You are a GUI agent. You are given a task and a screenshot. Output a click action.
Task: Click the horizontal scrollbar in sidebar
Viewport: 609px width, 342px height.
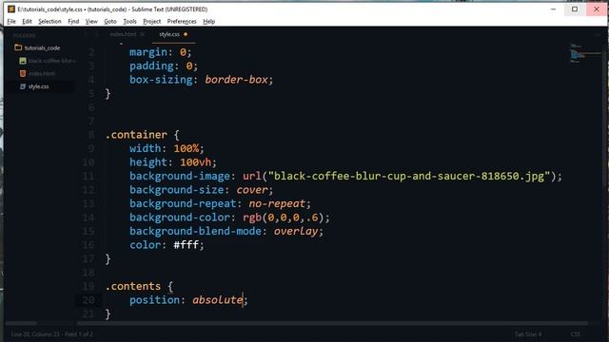click(x=21, y=323)
